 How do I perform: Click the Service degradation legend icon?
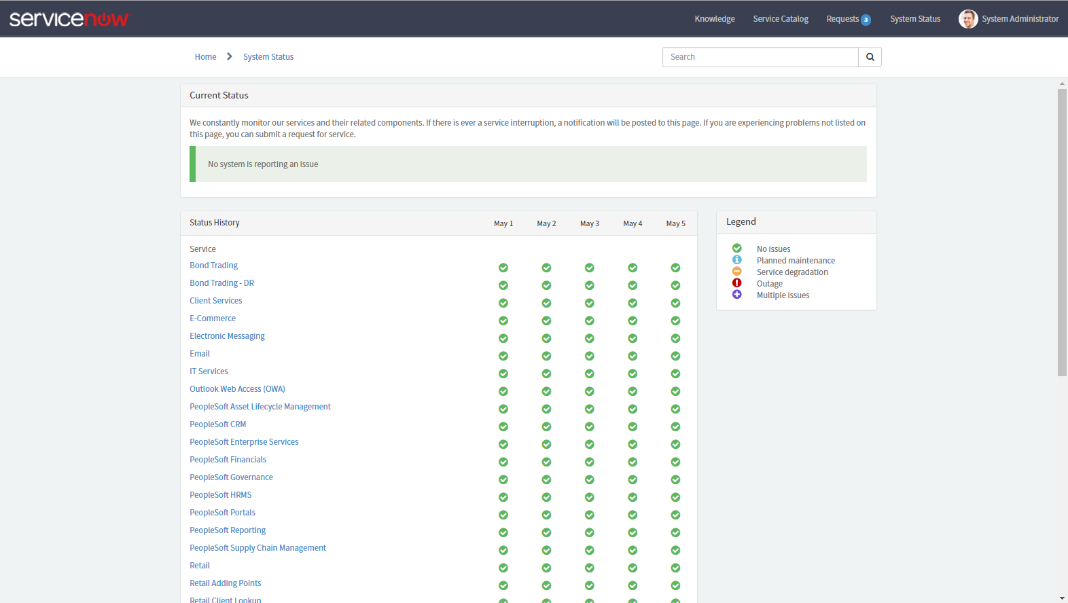[x=736, y=272]
